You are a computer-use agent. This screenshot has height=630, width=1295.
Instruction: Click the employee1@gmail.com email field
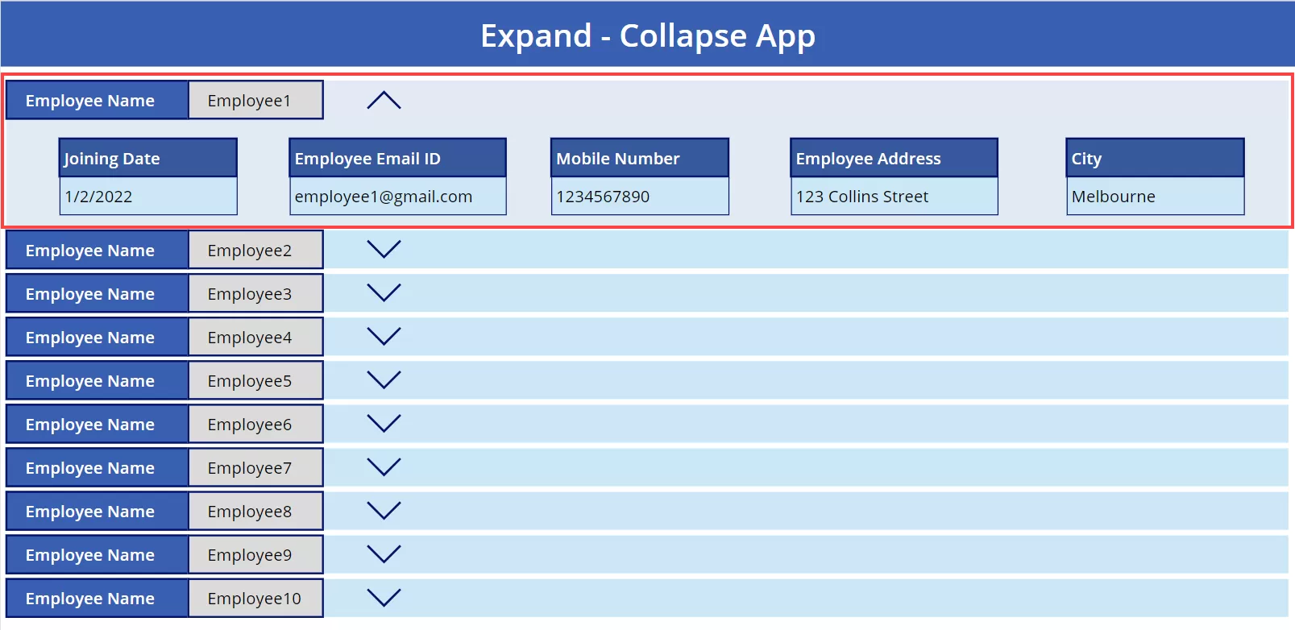pyautogui.click(x=397, y=197)
